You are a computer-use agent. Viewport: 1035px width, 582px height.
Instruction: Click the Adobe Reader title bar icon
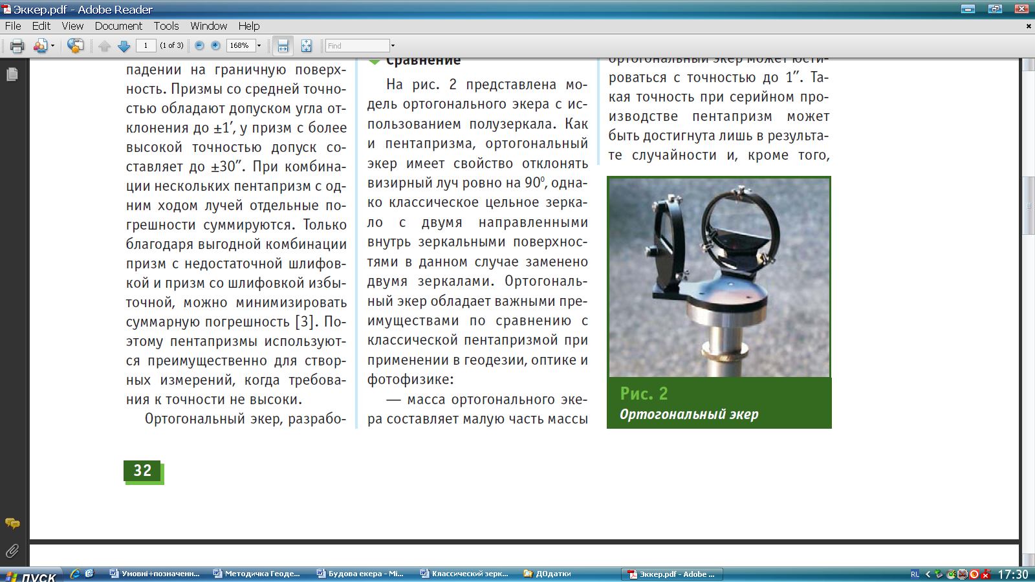point(6,9)
